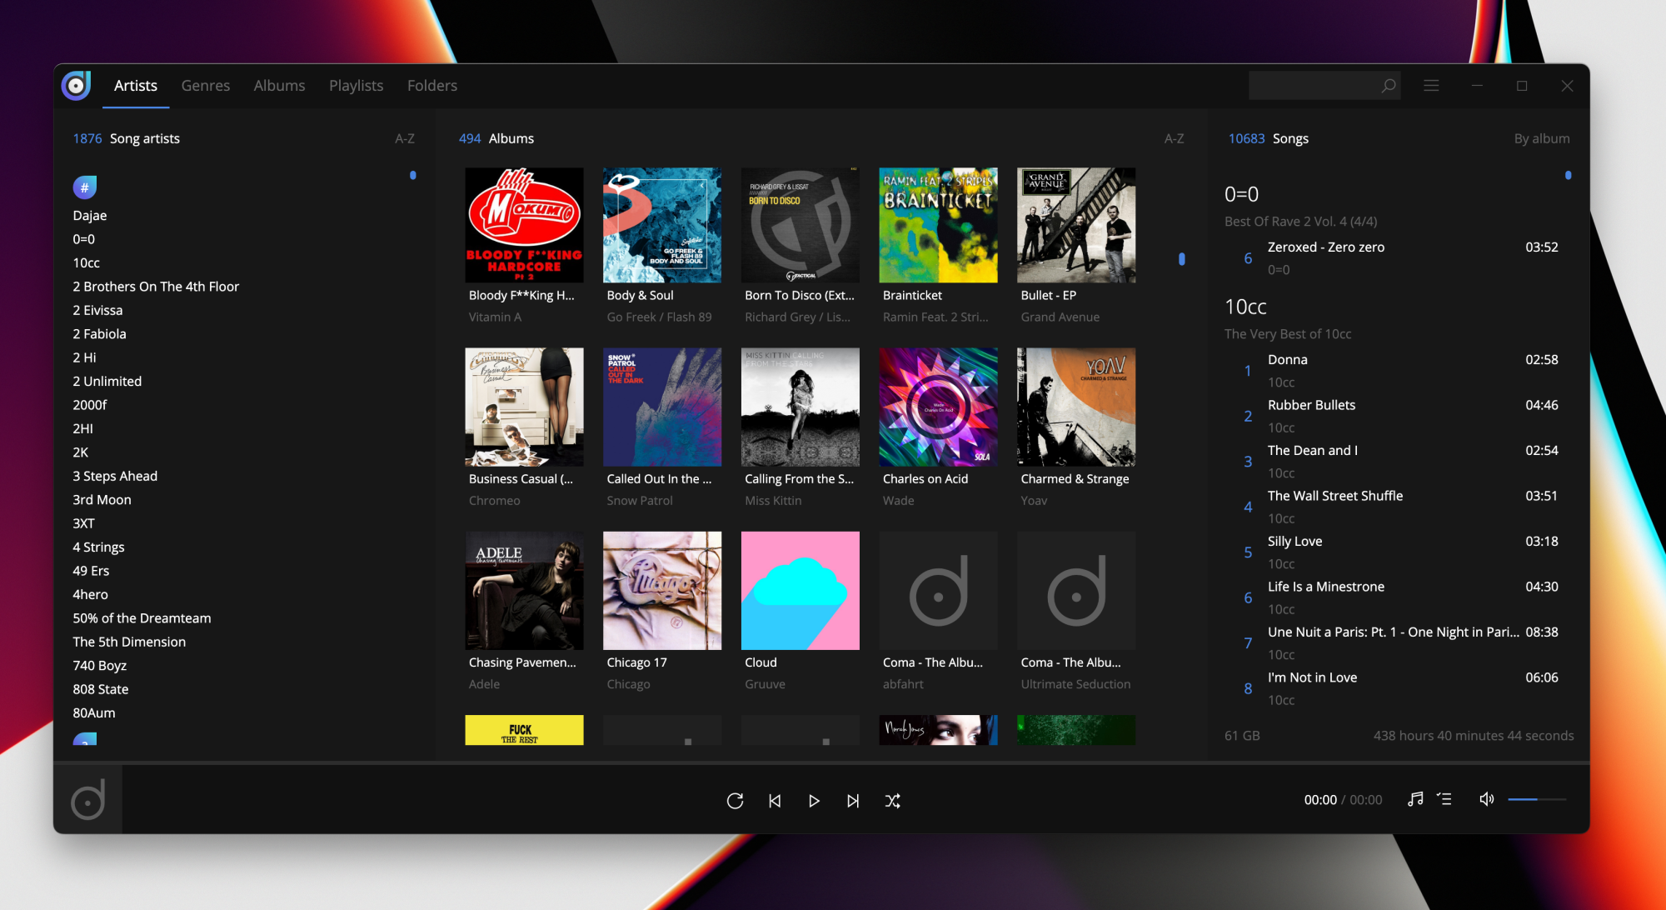
Task: Click the hamburger menu icon
Action: [1431, 85]
